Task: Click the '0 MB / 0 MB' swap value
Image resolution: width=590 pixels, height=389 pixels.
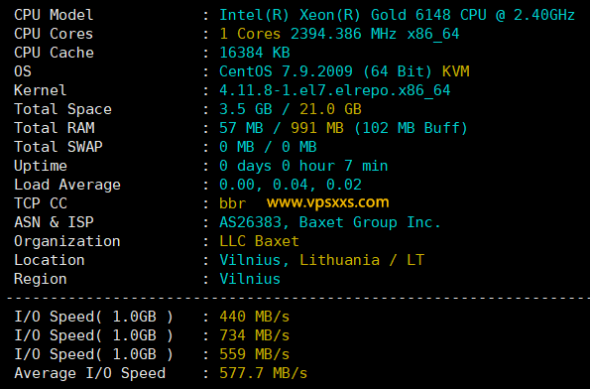Action: tap(268, 147)
